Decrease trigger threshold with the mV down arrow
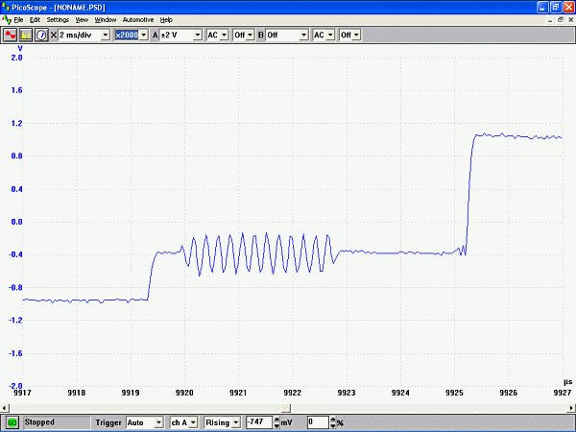Screen dimensions: 576x432 coord(276,425)
